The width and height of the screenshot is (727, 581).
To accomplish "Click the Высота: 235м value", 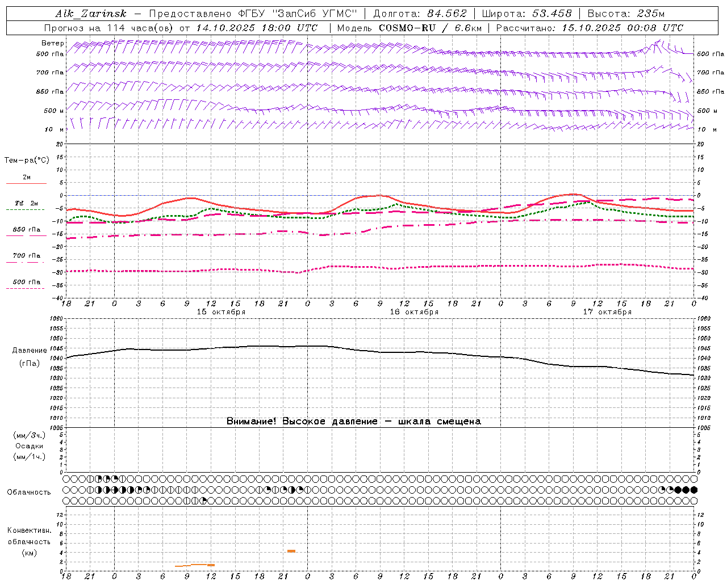I will pos(625,14).
